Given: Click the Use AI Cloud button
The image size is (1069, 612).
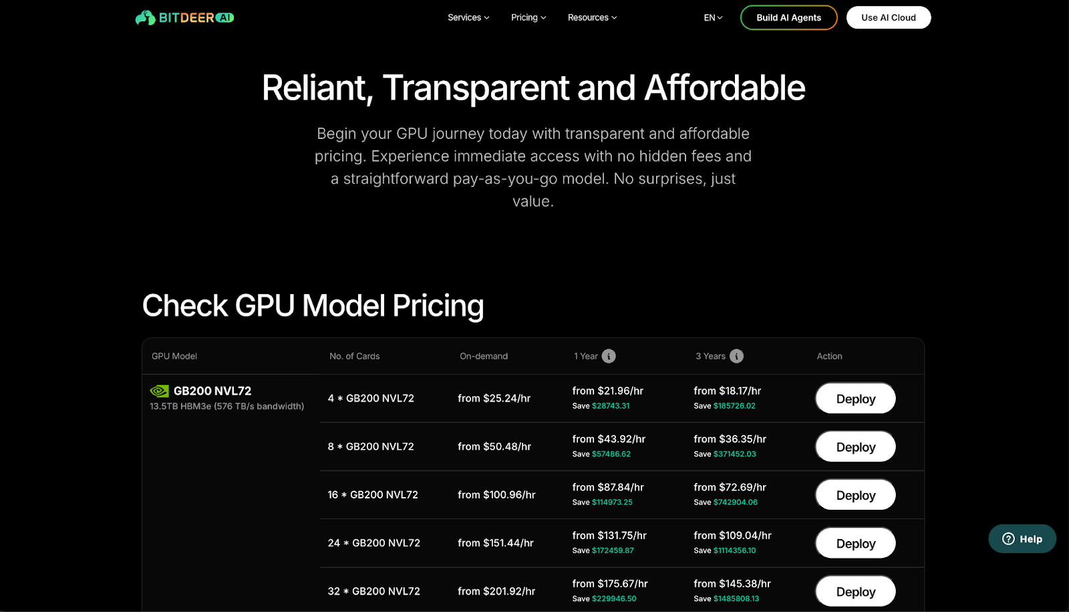Looking at the screenshot, I should click(888, 17).
